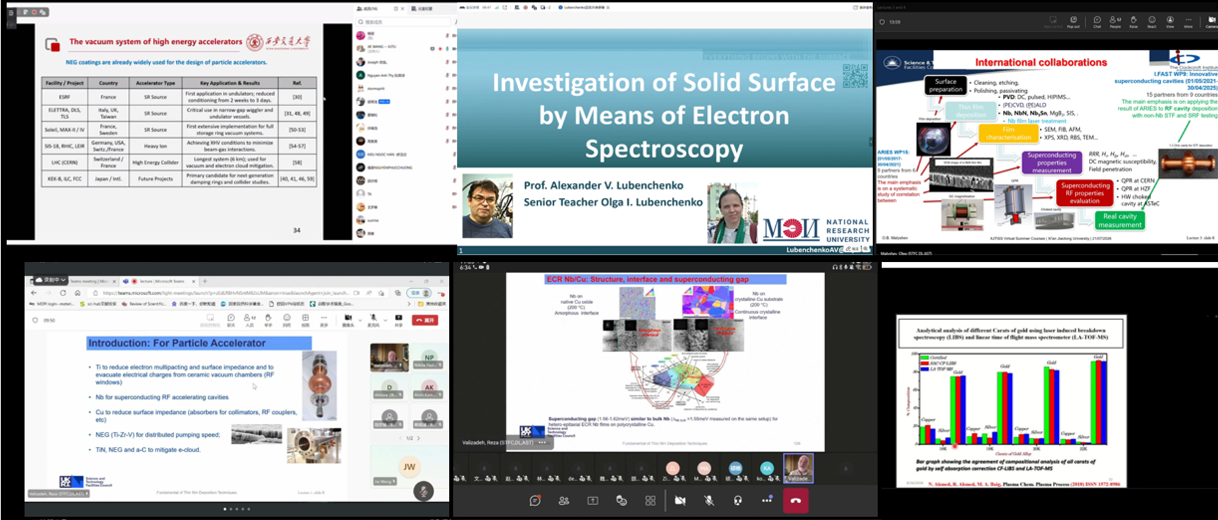Click the Pop-out icon in Teams toolbar
Screen dimensions: 1218x520
[x=1073, y=21]
